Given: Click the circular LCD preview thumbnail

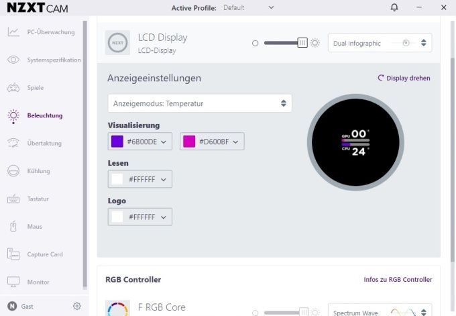Looking at the screenshot, I should (355, 142).
